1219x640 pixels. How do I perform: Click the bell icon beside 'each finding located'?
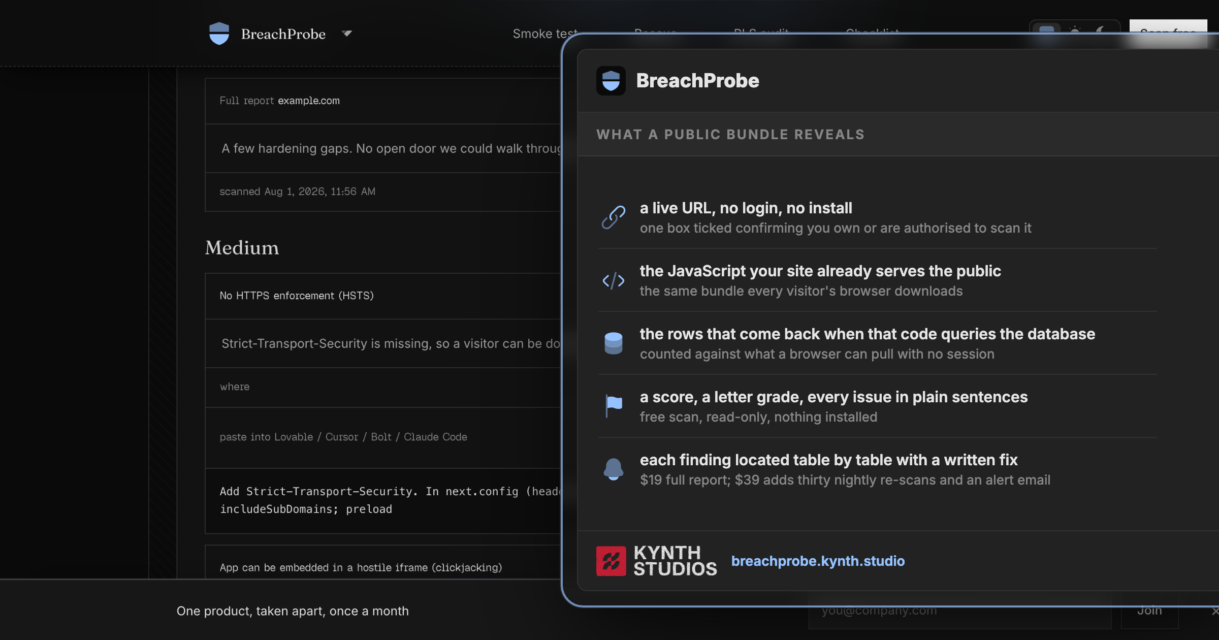click(613, 469)
